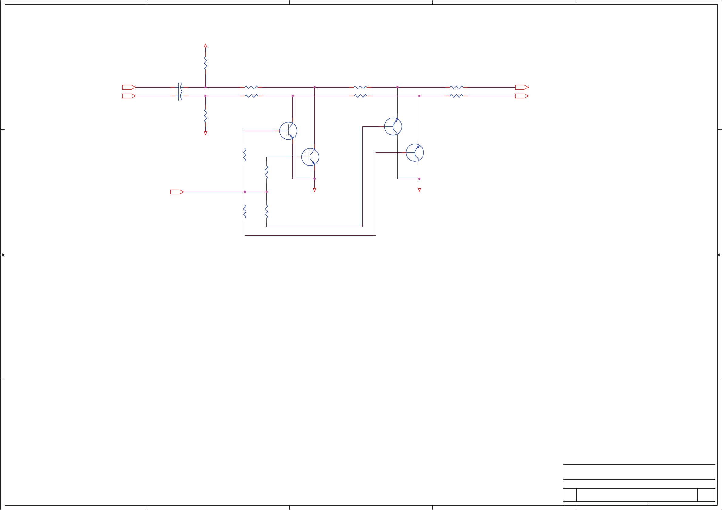
Task: Click the leftmost NPN transistor symbol
Action: coord(288,131)
